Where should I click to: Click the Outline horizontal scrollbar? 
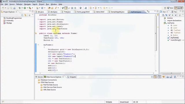tap(171, 73)
